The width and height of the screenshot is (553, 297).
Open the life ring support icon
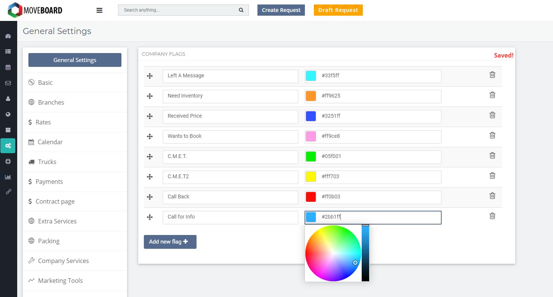point(8,161)
